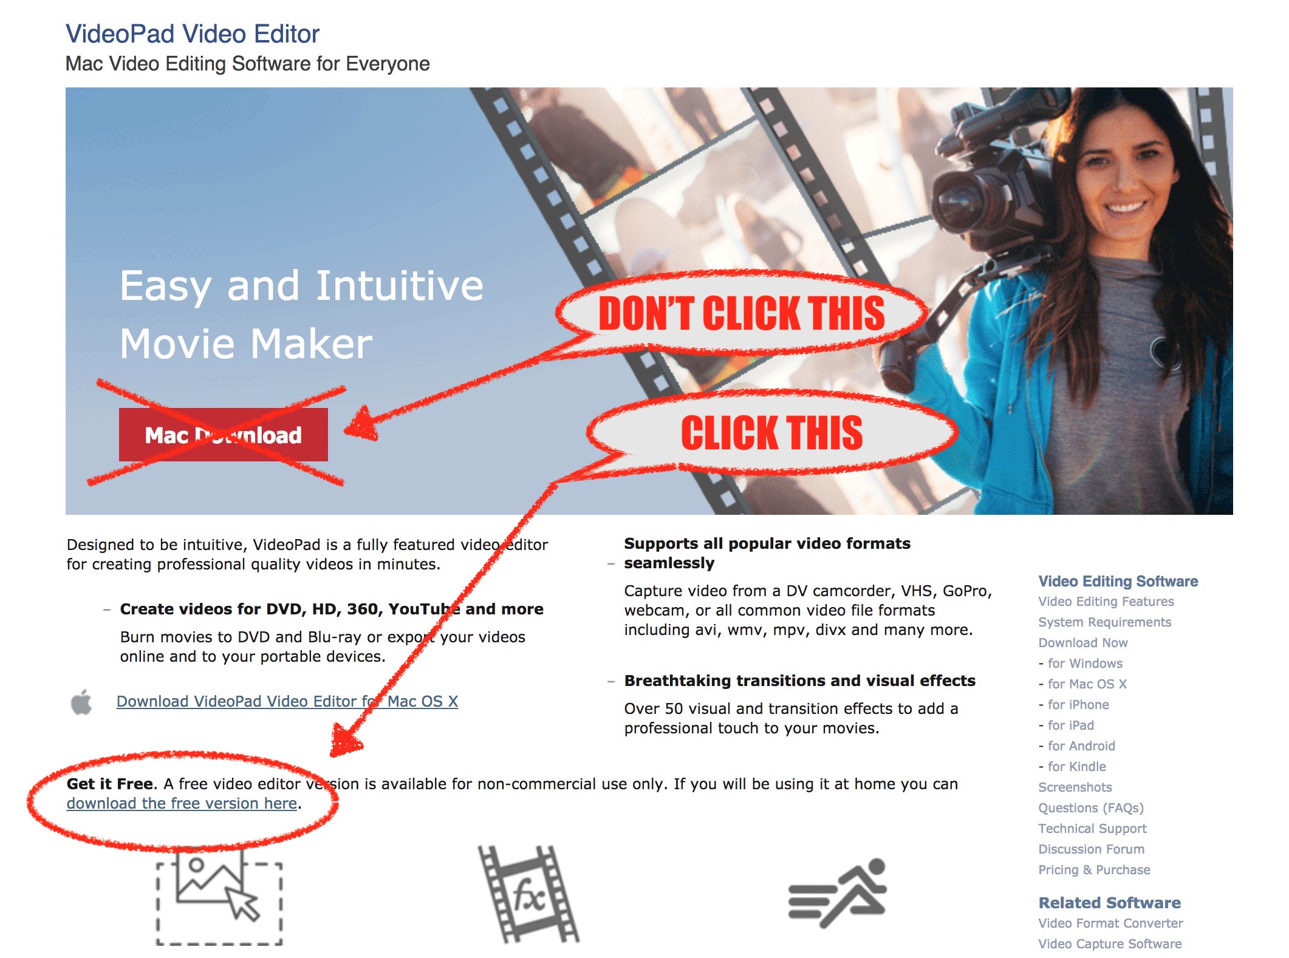Open Questions (FAQs) link

point(1091,807)
